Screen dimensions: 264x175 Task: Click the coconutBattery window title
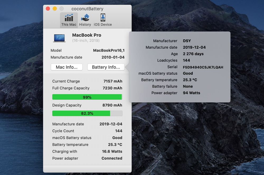point(87,9)
